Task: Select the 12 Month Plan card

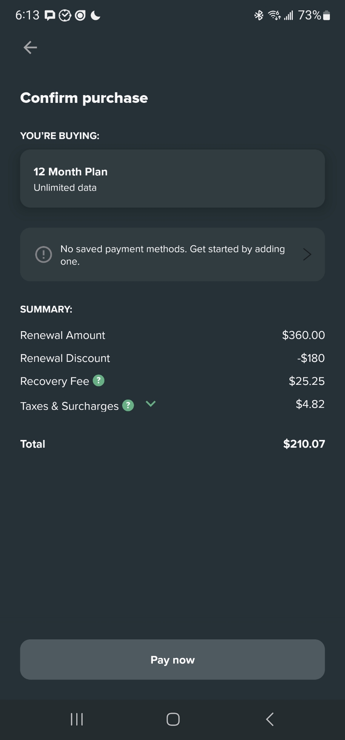Action: [172, 179]
